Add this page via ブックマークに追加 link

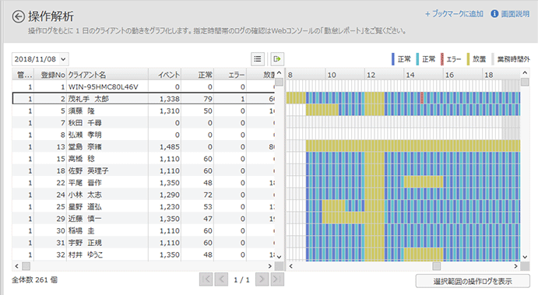(454, 14)
